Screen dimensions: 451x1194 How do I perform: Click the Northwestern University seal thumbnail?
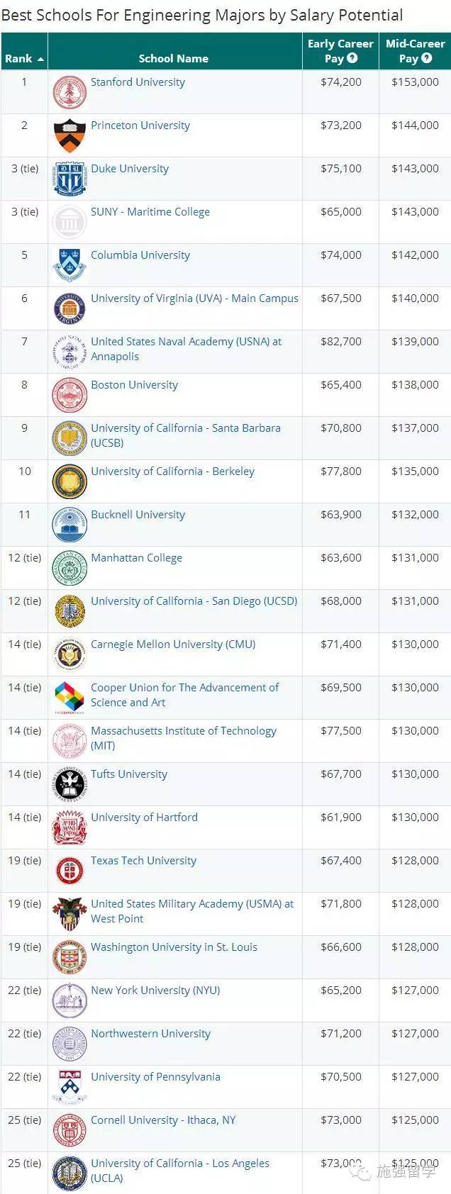(69, 1044)
